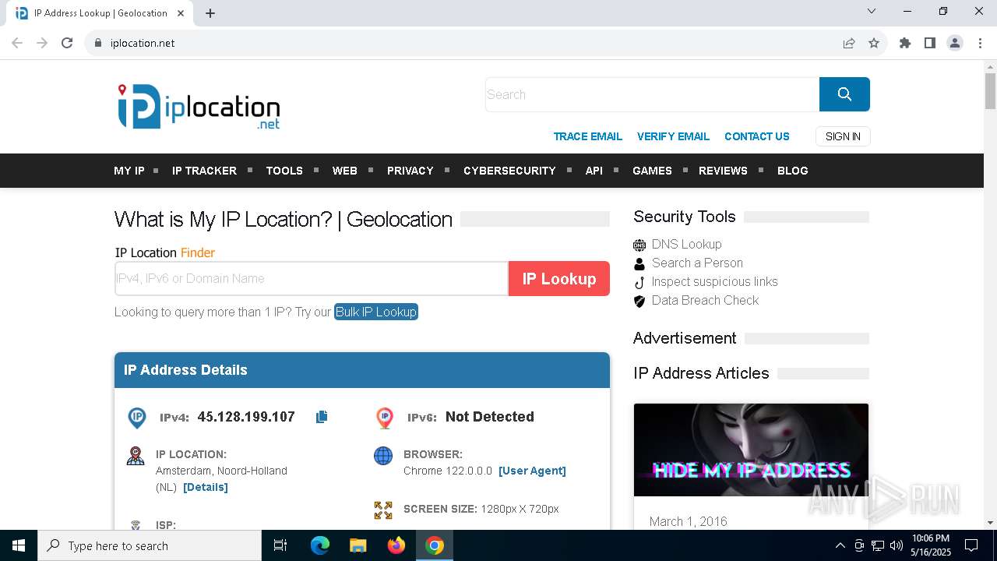Open IP location [Details] link
Screen dimensions: 997x561
click(206, 487)
